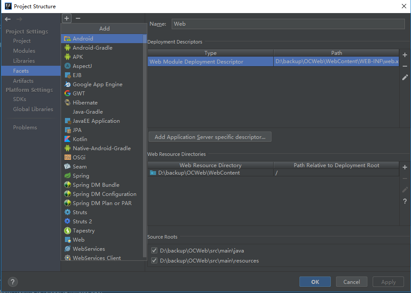Click the Name field containing Web
Image resolution: width=411 pixels, height=293 pixels.
point(288,24)
